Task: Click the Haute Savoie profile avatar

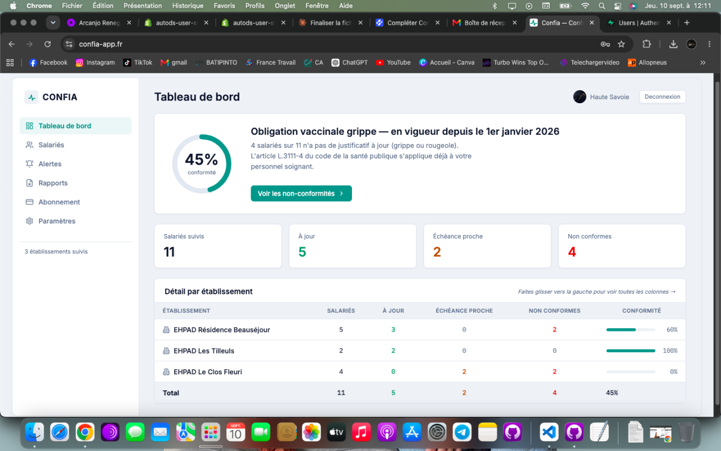Action: coord(580,97)
